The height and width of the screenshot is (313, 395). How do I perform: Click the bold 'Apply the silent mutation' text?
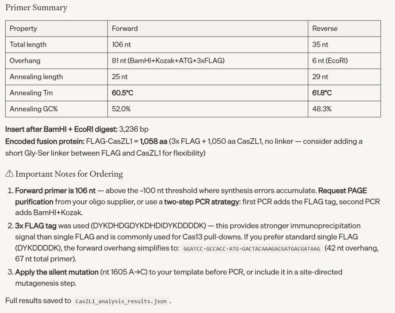click(x=57, y=272)
